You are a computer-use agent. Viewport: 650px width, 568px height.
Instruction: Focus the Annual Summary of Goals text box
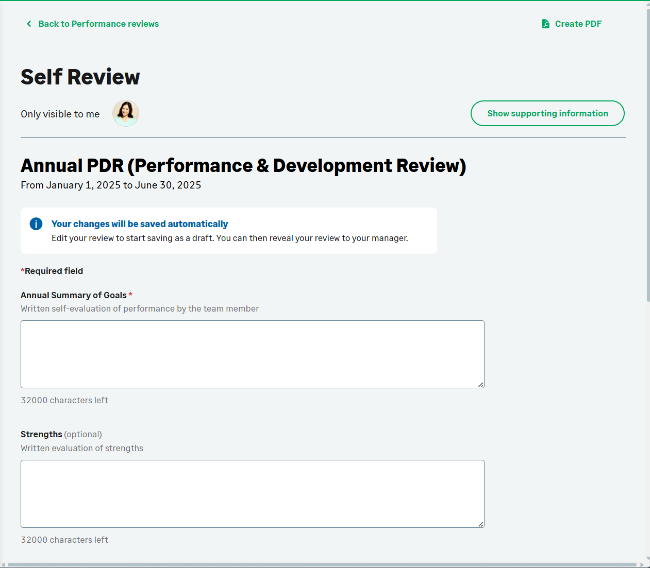coord(252,354)
